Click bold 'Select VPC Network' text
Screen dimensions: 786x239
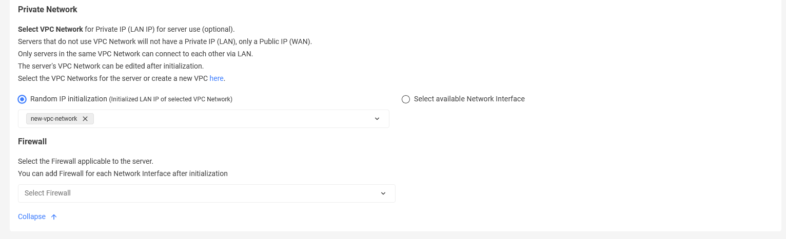(50, 29)
